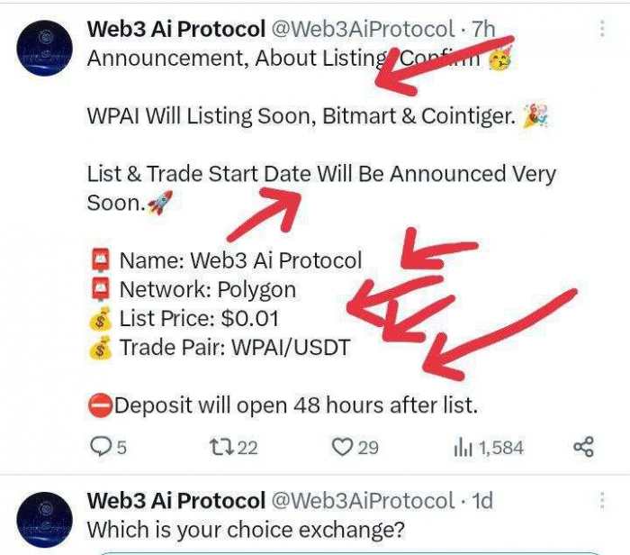
Task: Visit @Web3AiProtocol handle in first tweet
Action: point(364,29)
